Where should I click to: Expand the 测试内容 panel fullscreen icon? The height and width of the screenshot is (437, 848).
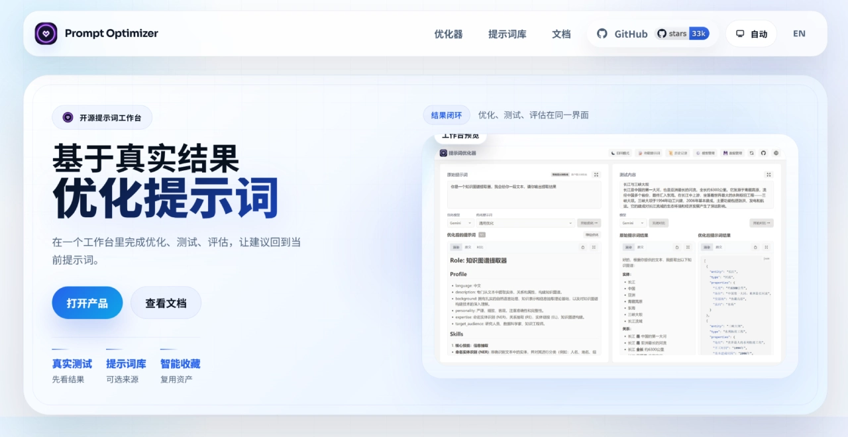coord(768,175)
